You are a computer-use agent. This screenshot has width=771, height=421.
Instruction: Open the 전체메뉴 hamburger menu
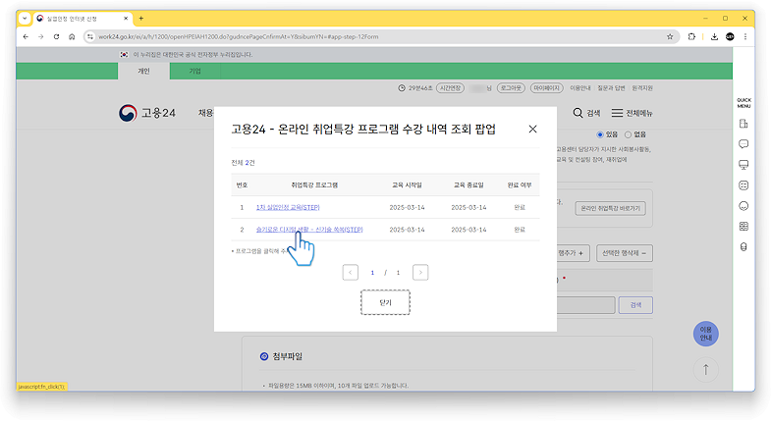[632, 113]
